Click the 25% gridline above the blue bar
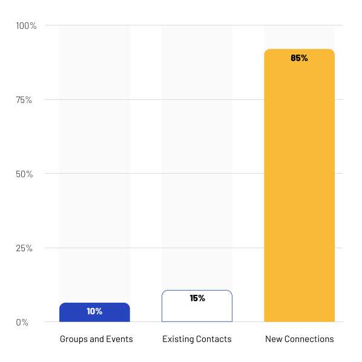Image resolution: width=362 pixels, height=362 pixels. click(94, 248)
